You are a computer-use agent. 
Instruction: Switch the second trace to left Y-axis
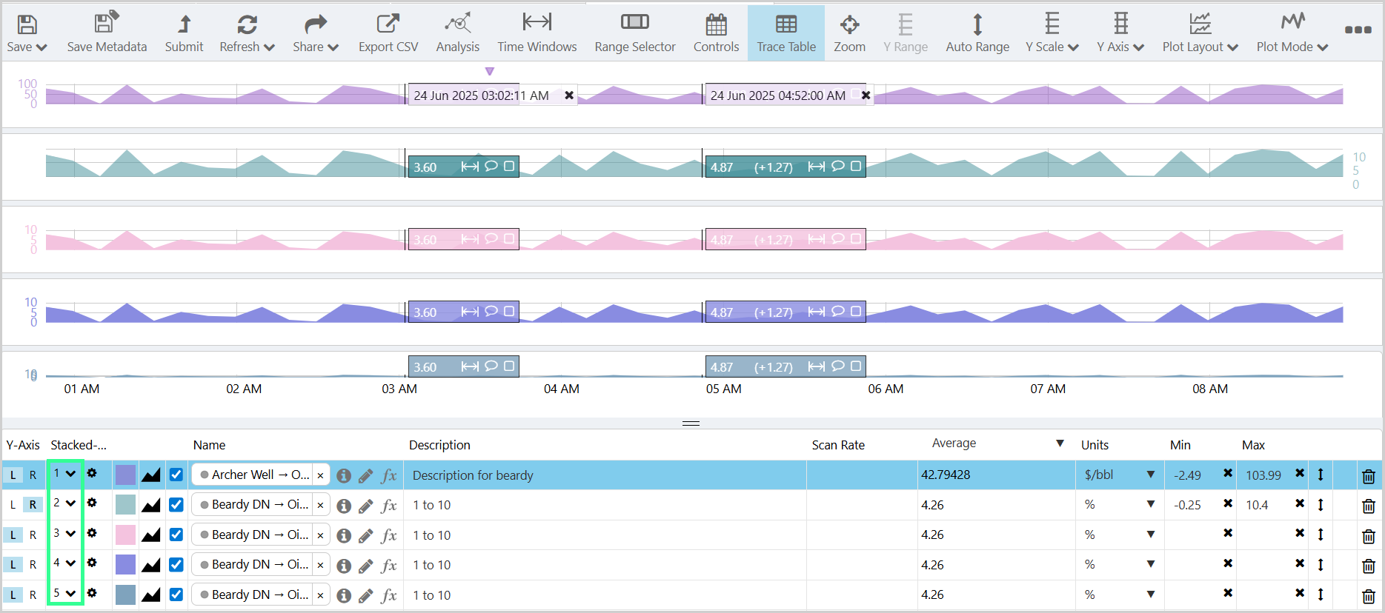(x=13, y=505)
